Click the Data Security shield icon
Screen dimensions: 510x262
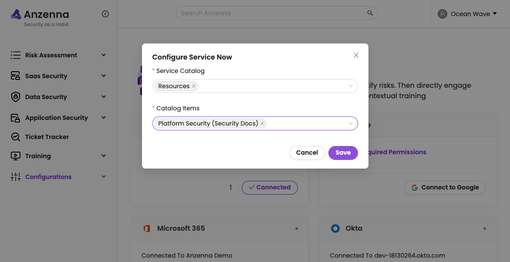pyautogui.click(x=16, y=97)
